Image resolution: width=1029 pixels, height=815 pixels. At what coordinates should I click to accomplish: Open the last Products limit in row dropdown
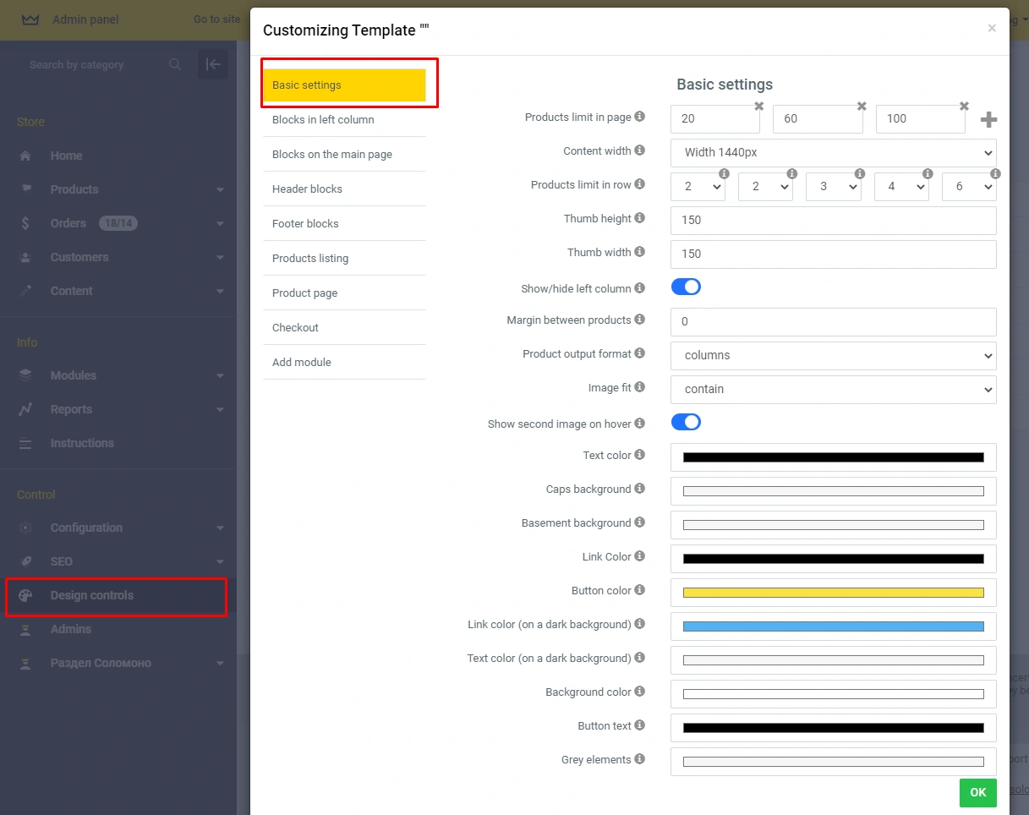click(x=968, y=187)
